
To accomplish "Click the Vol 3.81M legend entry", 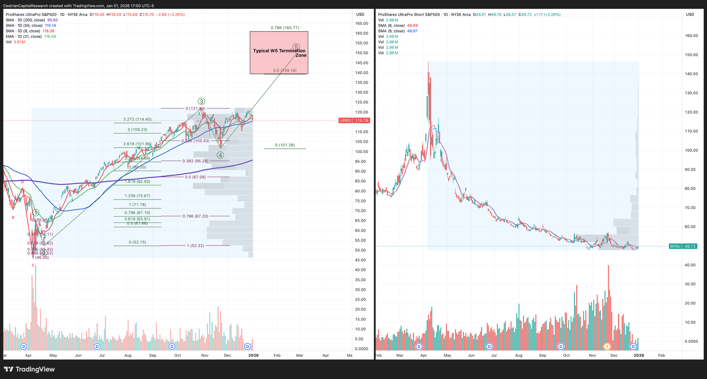I will coord(16,42).
